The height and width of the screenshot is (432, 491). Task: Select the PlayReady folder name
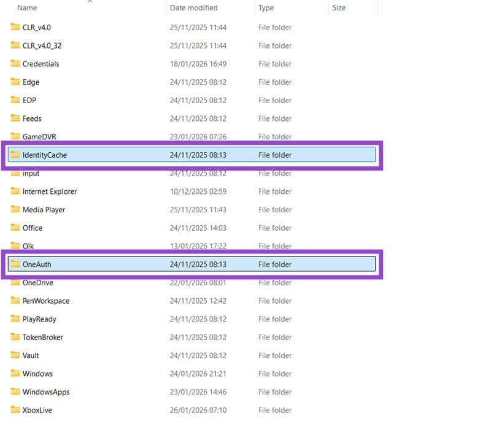click(x=39, y=319)
